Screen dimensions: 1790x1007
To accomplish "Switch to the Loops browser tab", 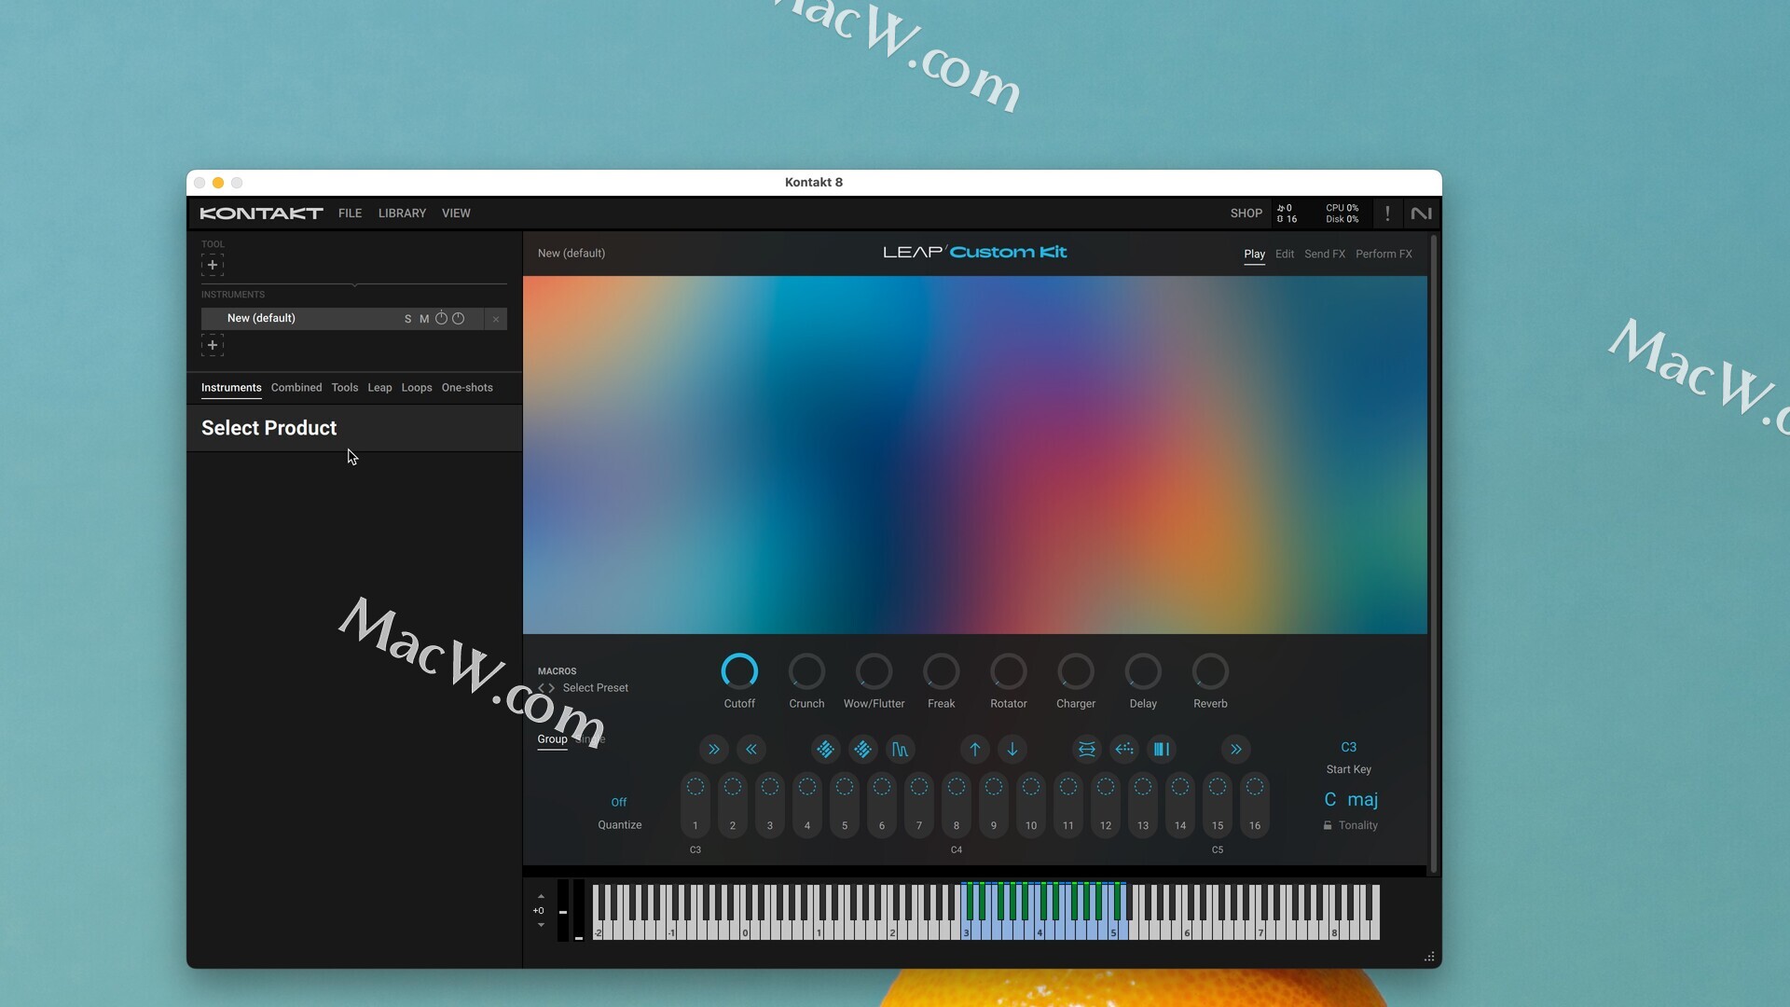I will (x=417, y=388).
